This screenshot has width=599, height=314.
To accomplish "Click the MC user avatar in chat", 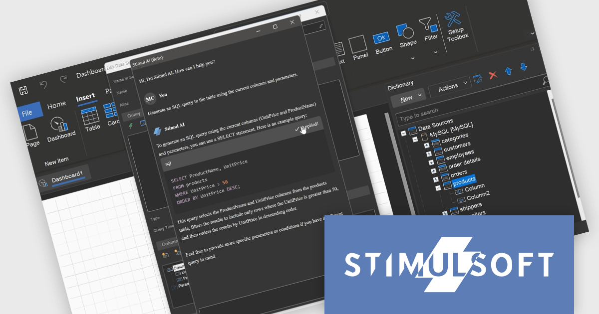I will 150,99.
